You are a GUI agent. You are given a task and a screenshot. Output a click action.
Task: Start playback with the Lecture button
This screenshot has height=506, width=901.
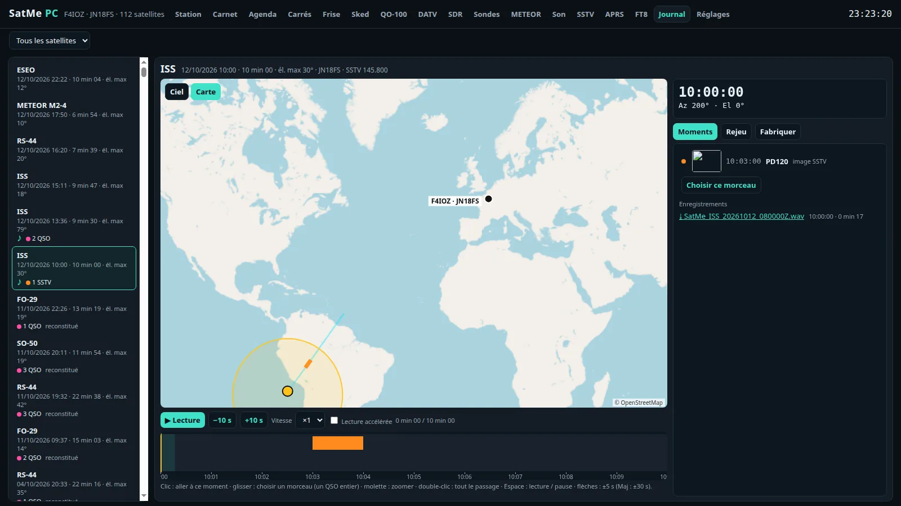coord(182,420)
